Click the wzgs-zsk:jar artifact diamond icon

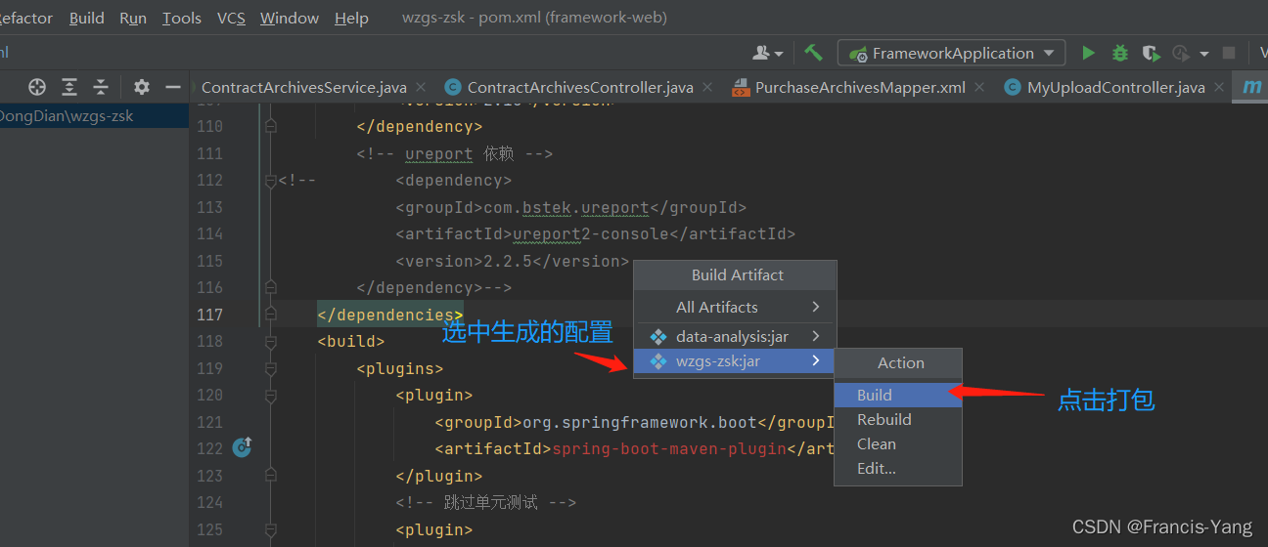click(658, 361)
